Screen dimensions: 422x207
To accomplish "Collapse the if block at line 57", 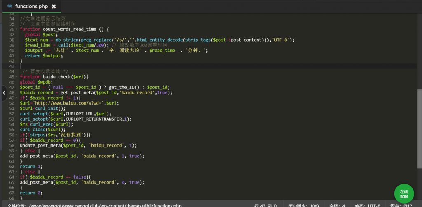I will coord(16,140).
